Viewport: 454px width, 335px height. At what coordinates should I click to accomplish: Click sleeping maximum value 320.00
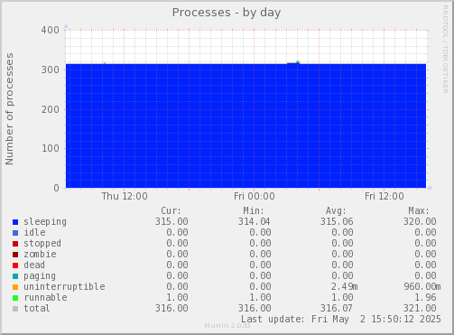pyautogui.click(x=420, y=221)
